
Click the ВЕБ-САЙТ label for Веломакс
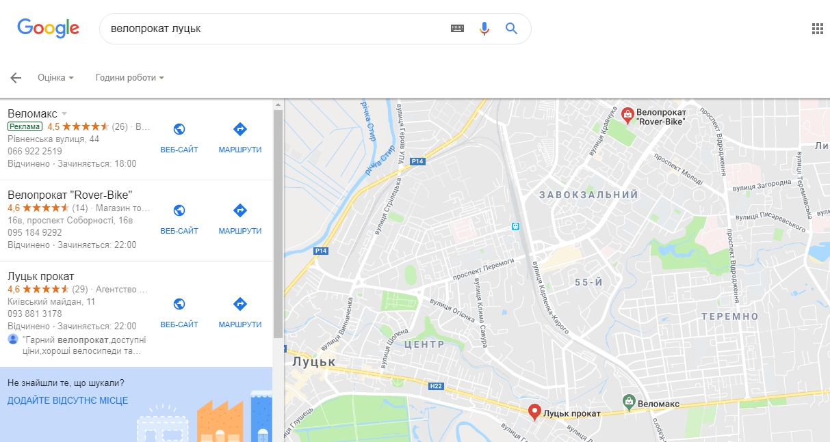[x=179, y=150]
